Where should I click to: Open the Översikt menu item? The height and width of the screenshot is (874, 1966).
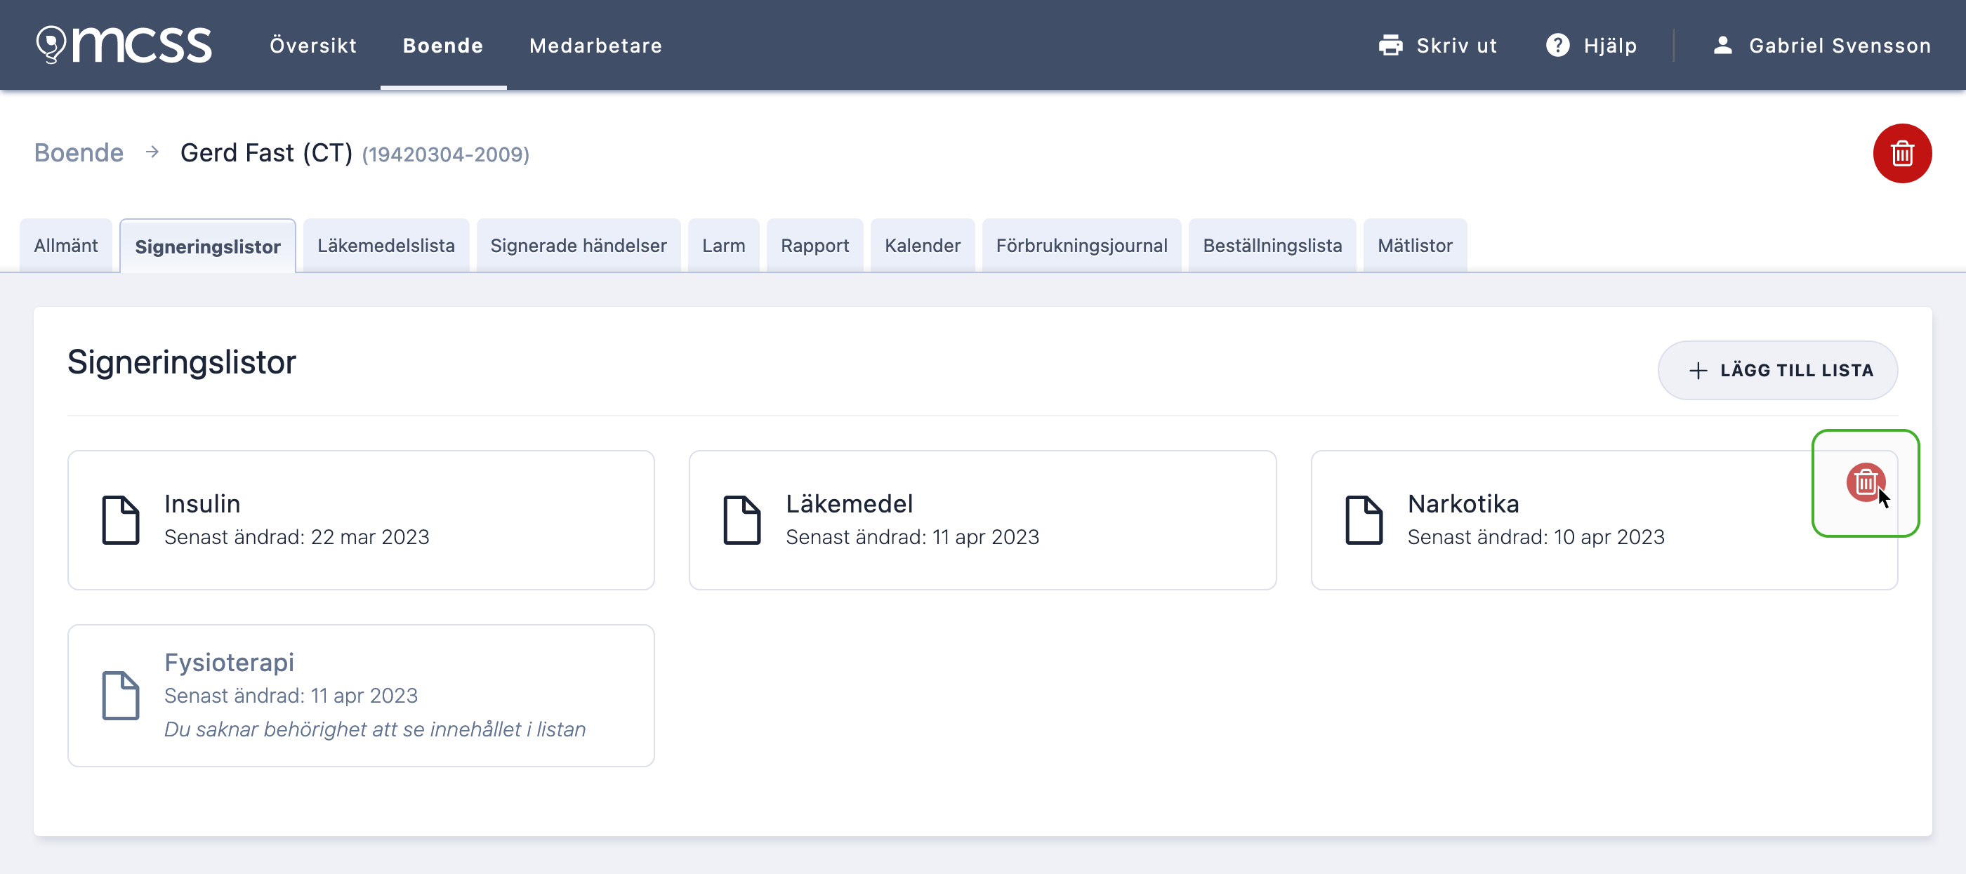(x=313, y=46)
